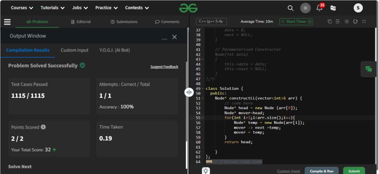Image resolution: width=379 pixels, height=174 pixels.
Task: Collapse code fold at line 43
Action: [x=203, y=59]
